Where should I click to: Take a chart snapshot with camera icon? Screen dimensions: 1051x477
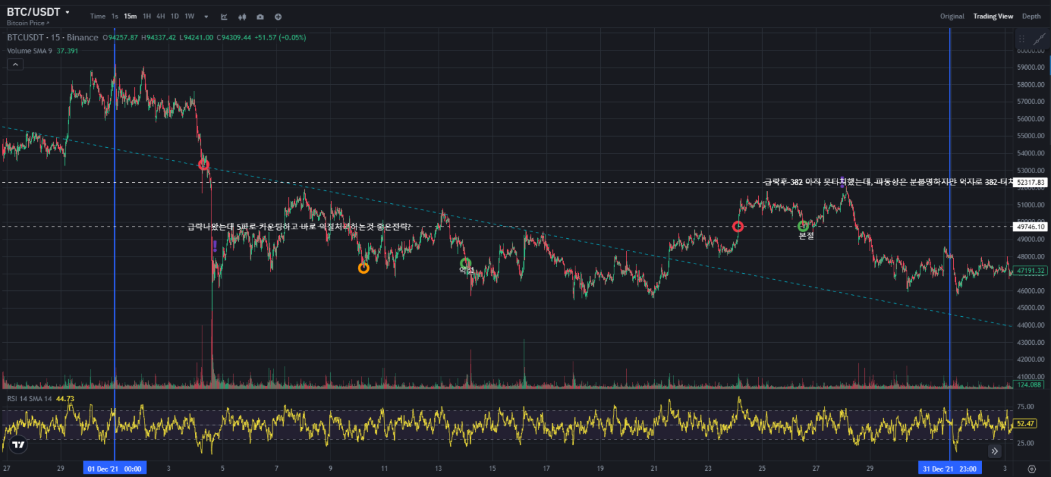pos(260,16)
